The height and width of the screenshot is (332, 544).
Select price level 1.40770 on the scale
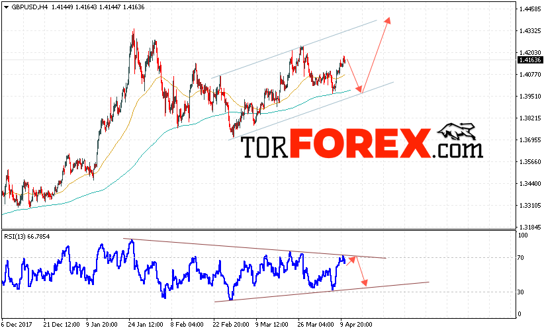pyautogui.click(x=530, y=75)
